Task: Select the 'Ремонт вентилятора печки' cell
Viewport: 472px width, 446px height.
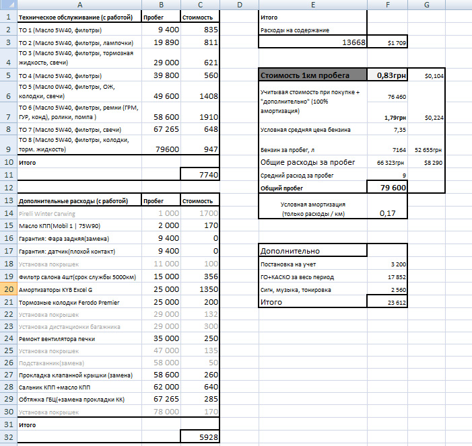Action: click(x=78, y=338)
